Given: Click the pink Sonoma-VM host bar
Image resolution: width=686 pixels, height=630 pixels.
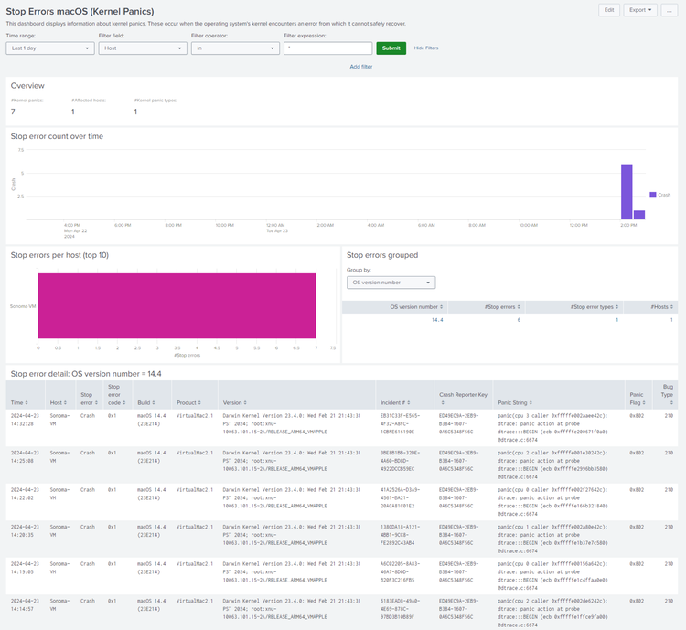Looking at the screenshot, I should pos(177,305).
